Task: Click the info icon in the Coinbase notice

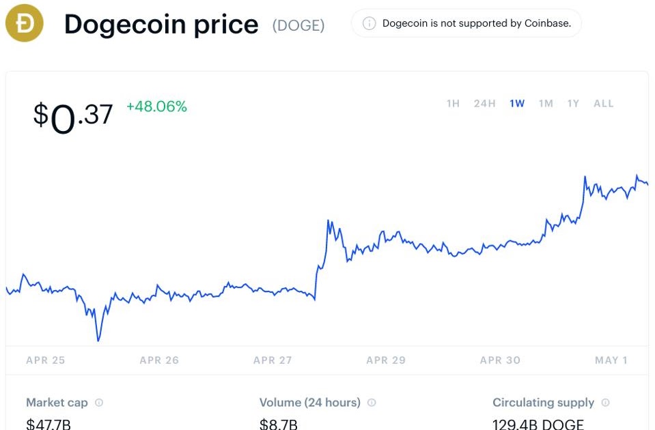Action: point(369,23)
